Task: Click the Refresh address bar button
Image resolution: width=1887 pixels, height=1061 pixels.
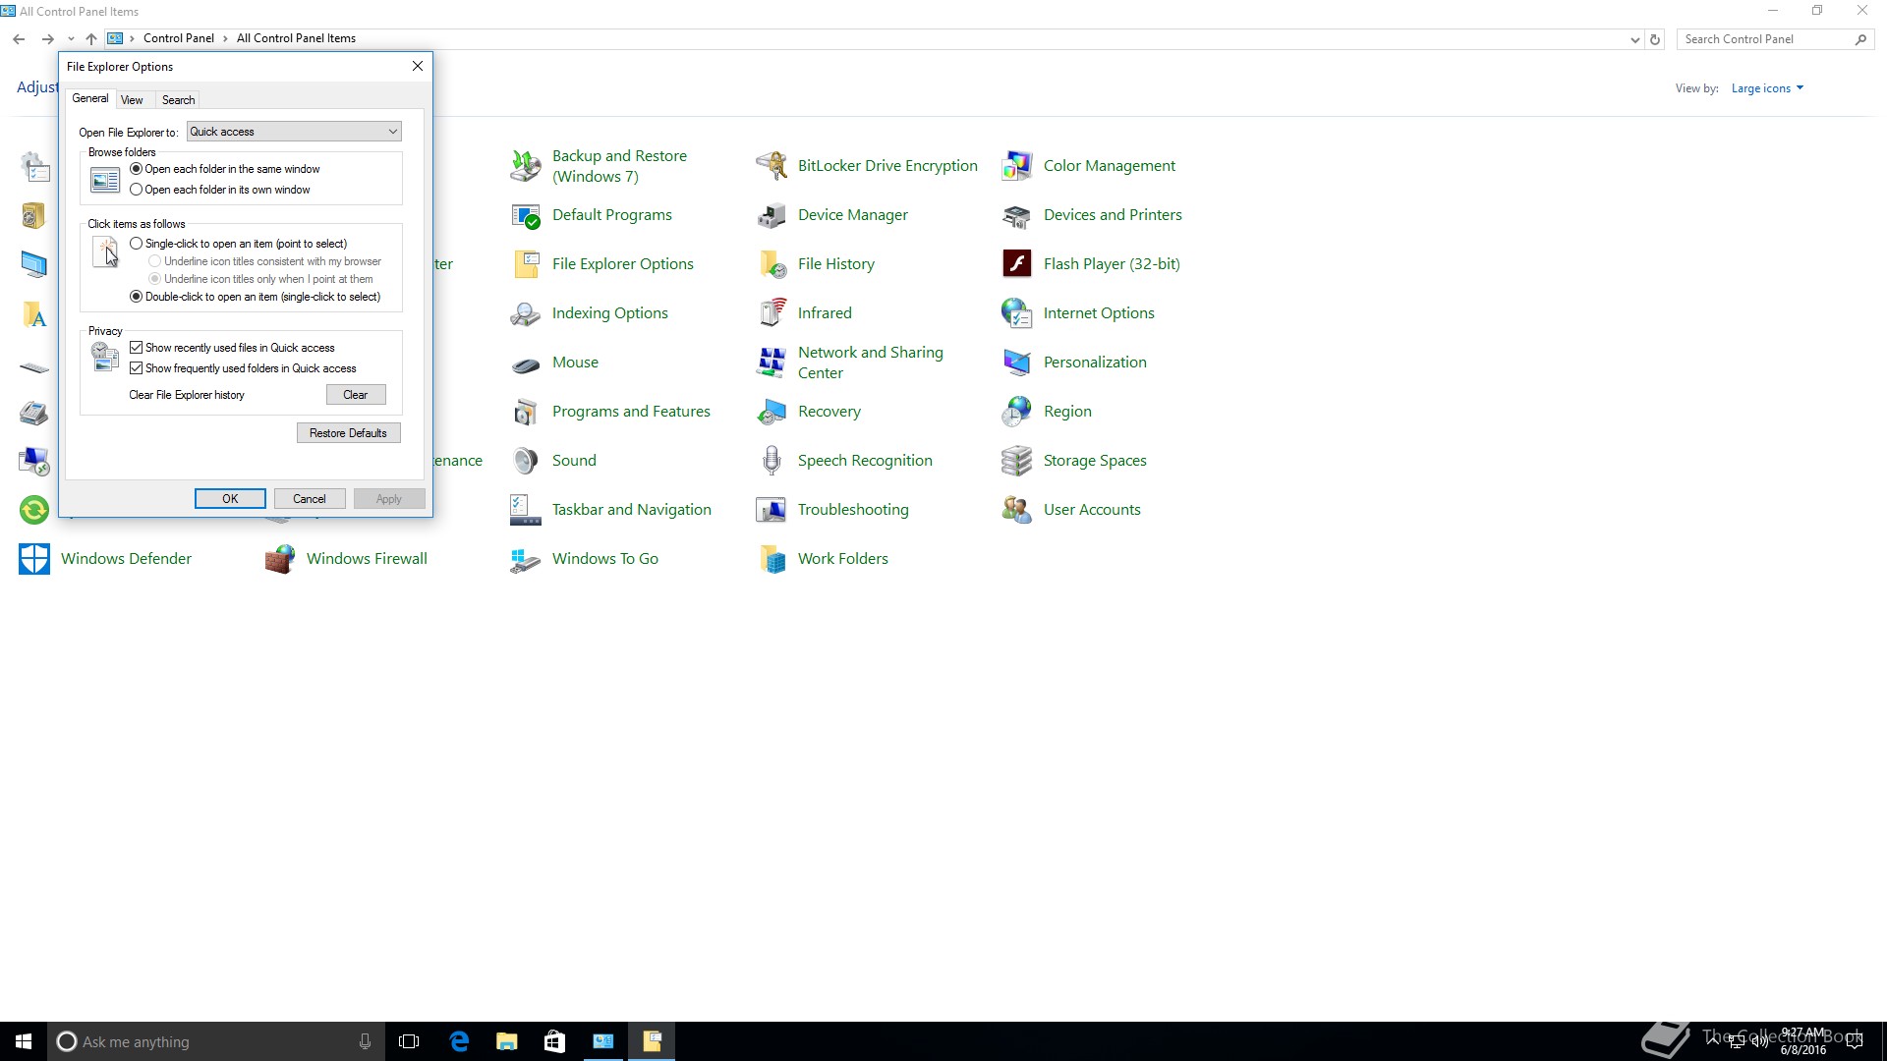Action: pyautogui.click(x=1655, y=40)
